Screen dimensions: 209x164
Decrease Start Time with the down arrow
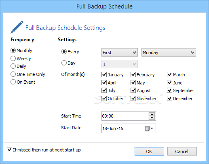152,118
